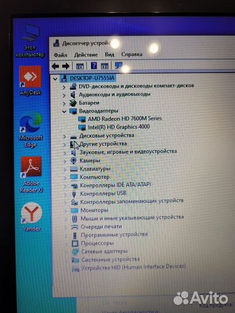Expand Звуковые, игровые и видеоустройства

(64, 153)
